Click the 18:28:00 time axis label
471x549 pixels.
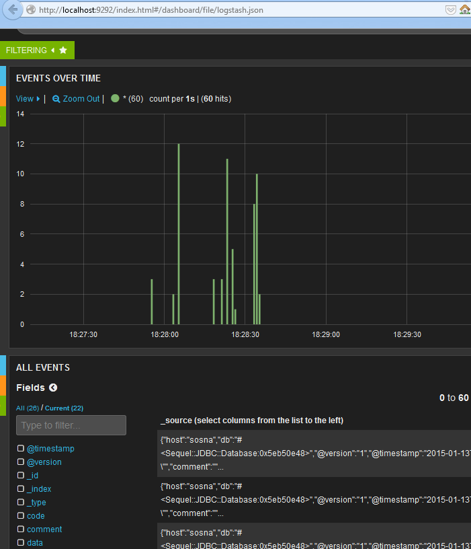point(165,335)
